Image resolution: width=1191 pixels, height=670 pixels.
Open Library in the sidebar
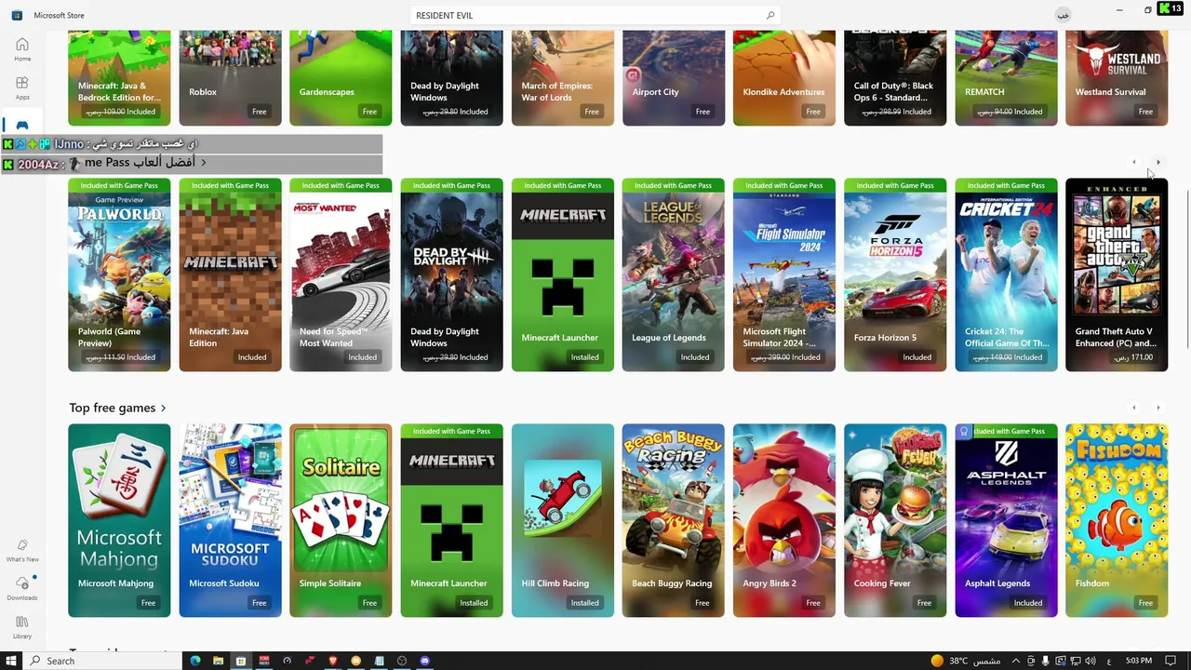[x=22, y=626]
